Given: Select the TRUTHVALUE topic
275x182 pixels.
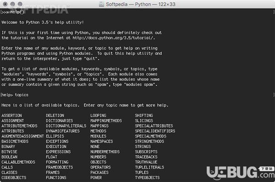Looking at the screenshot, I should pos(146,162).
